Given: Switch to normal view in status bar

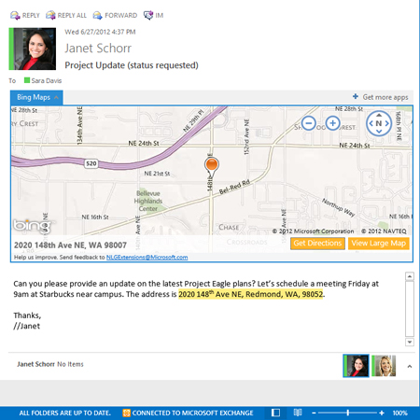Looking at the screenshot, I should [x=275, y=413].
